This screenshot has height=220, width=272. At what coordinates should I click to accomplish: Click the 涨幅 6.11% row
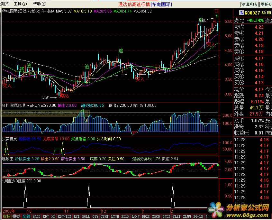click(249, 102)
